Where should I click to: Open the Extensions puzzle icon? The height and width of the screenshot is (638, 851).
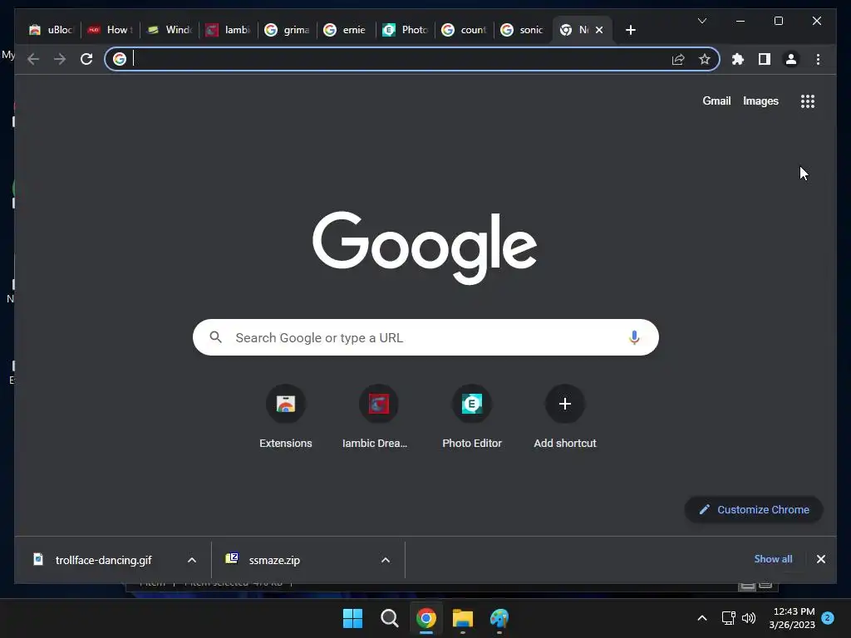pyautogui.click(x=738, y=59)
